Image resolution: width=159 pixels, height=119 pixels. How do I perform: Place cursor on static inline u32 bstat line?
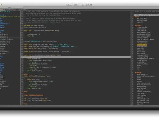[x=37, y=76]
